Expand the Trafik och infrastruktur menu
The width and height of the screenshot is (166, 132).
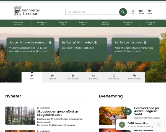tap(105, 23)
